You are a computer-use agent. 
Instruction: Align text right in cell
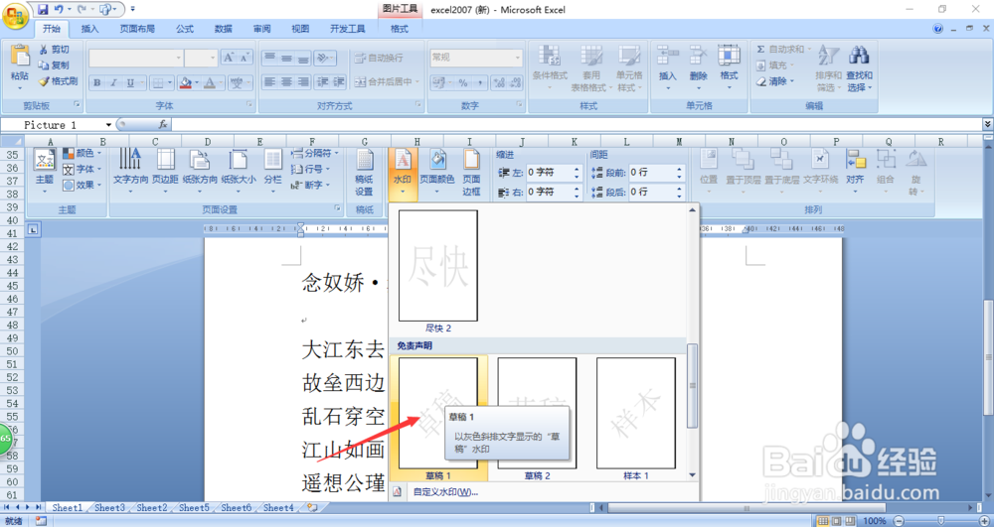303,81
